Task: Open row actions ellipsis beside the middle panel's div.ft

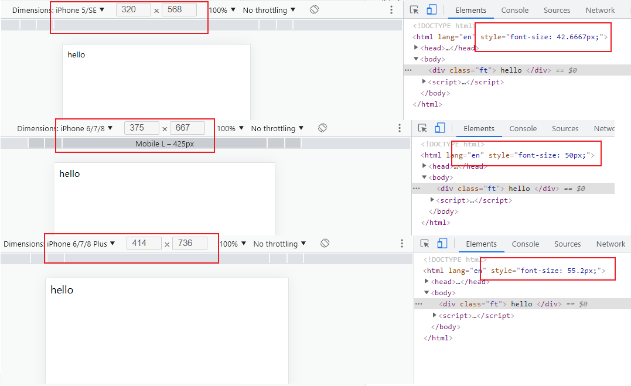Action: [416, 189]
